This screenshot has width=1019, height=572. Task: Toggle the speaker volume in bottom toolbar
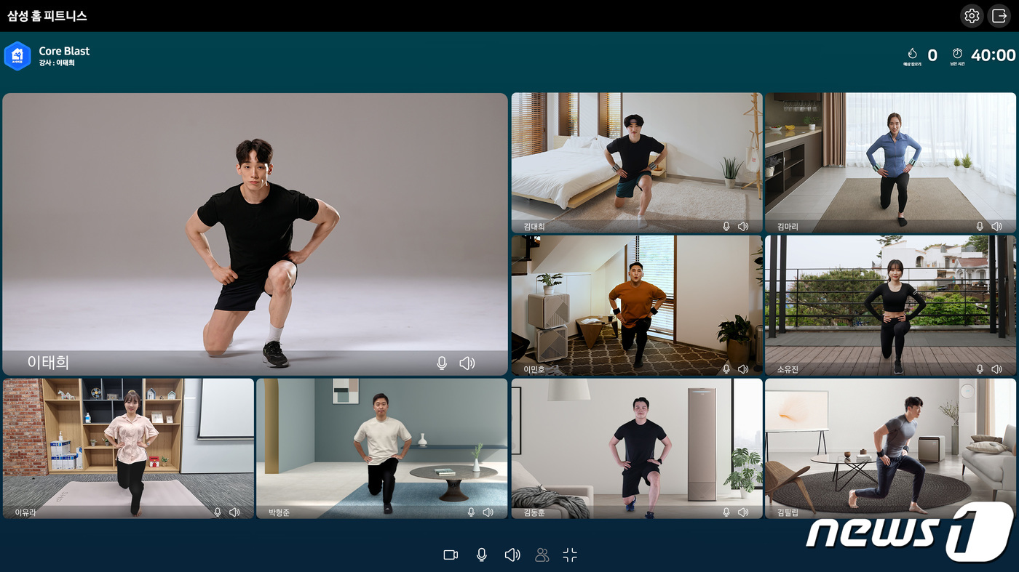click(x=512, y=555)
